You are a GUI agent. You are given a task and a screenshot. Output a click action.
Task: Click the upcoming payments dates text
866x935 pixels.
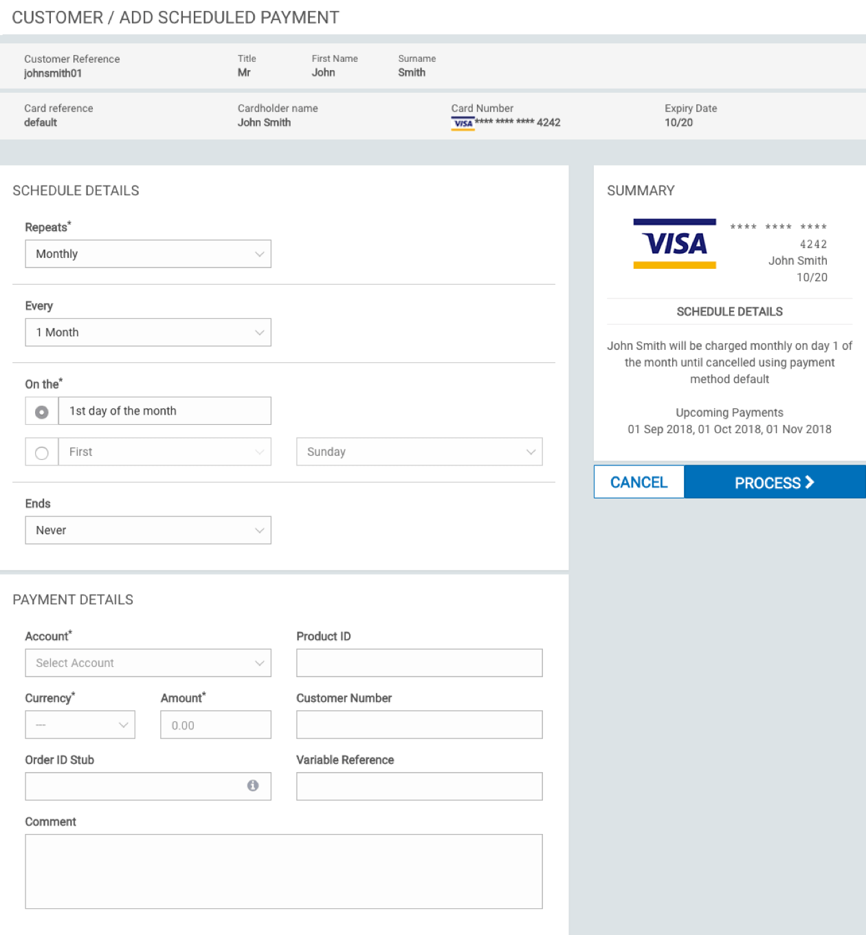click(729, 429)
